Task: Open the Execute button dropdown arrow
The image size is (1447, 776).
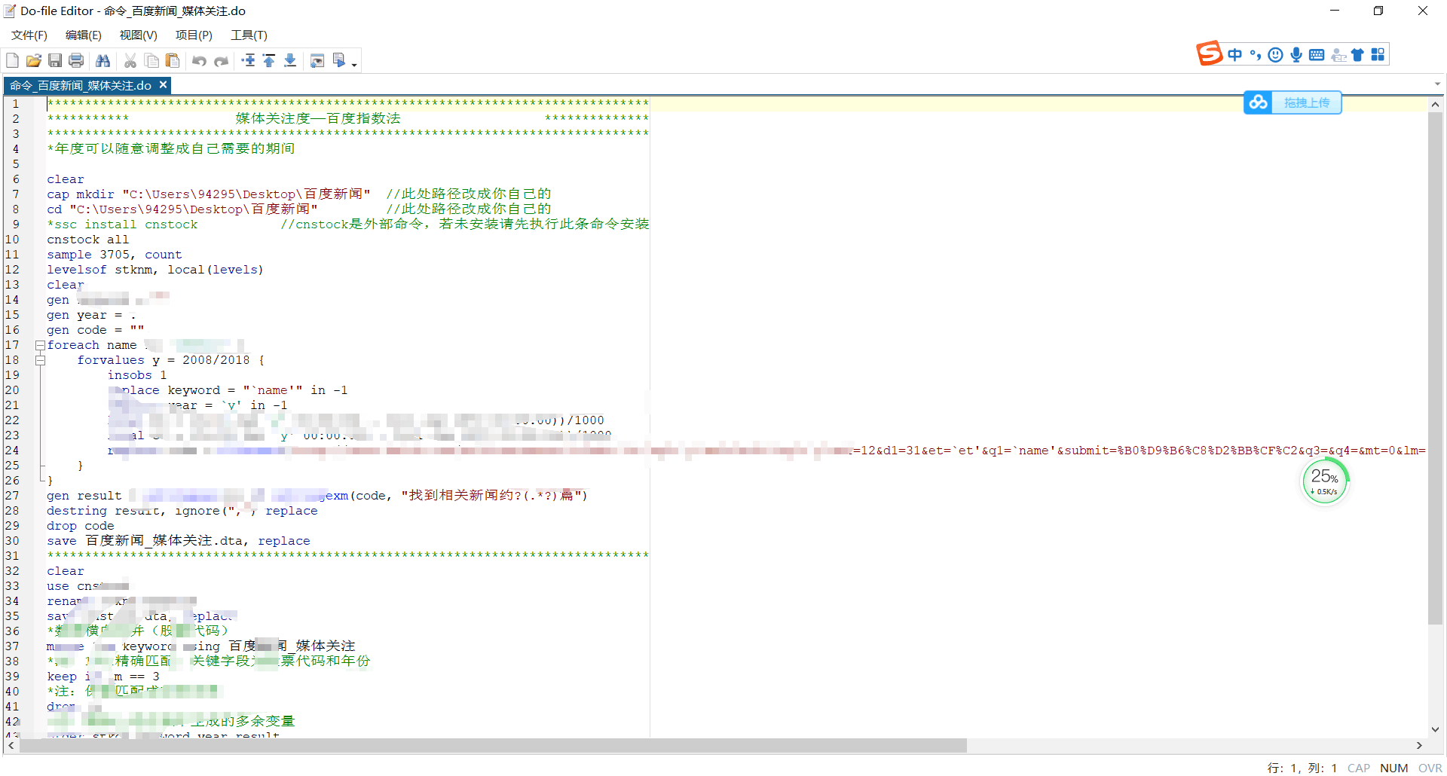Action: click(x=354, y=65)
